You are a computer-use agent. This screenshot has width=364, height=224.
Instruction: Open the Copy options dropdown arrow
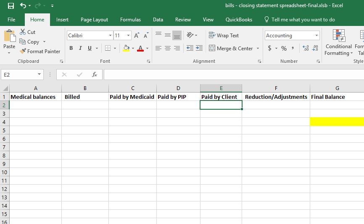coord(44,42)
